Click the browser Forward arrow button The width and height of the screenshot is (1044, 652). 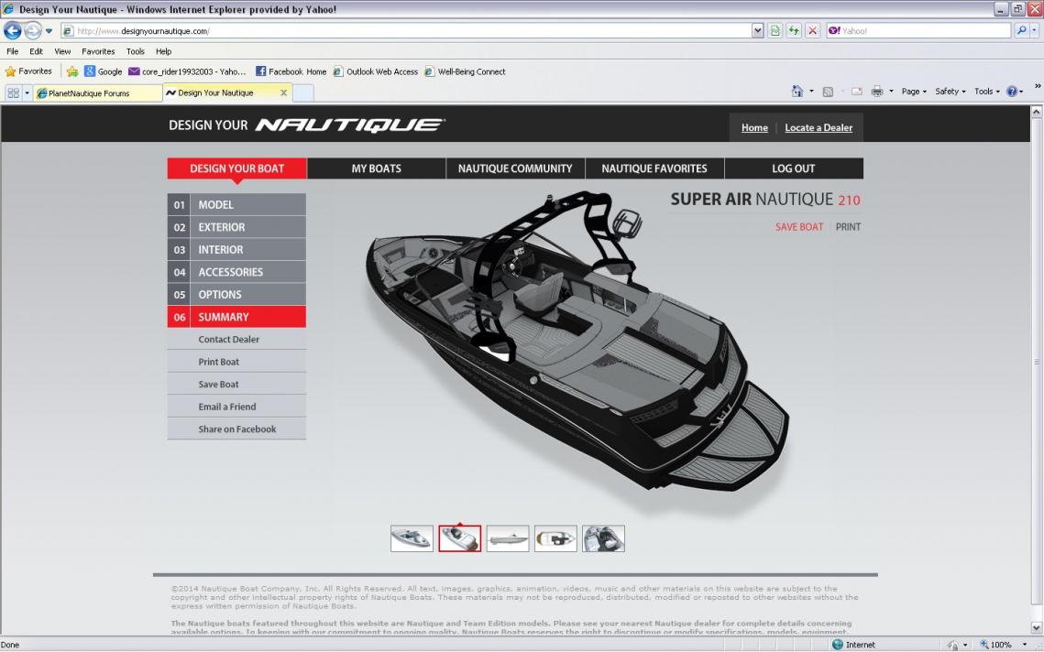[33, 30]
